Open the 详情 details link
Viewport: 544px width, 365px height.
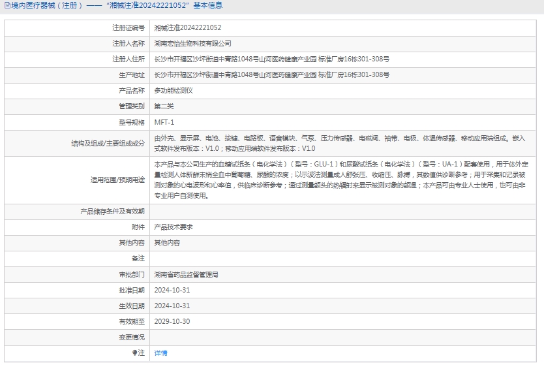(160, 353)
